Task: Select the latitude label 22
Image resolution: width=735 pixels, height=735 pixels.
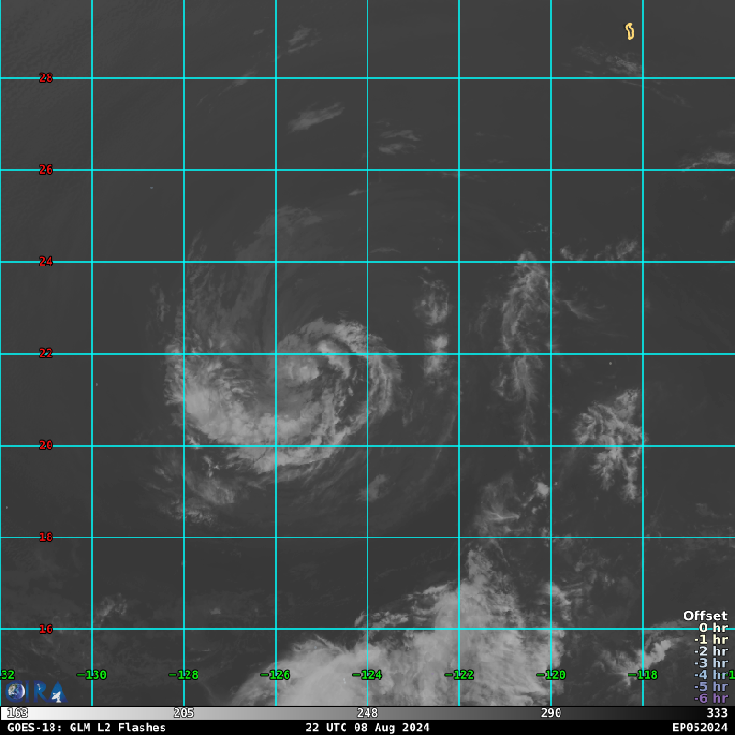Action: [x=46, y=354]
